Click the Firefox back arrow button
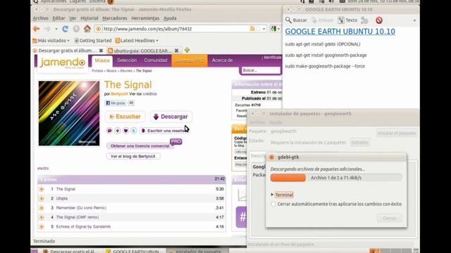The width and height of the screenshot is (451, 253). coord(36,29)
